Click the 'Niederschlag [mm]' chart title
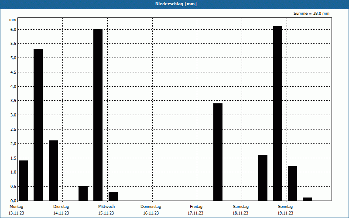 [176, 4]
